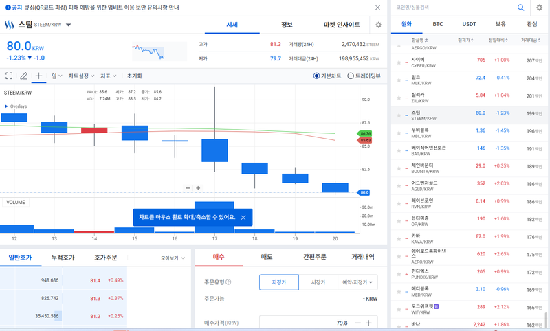Toggle favorite star for 무비블록 MBL/KRW
Viewport: 550px width, 331px height.
tap(399, 133)
